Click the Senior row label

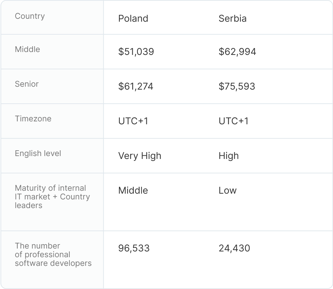pyautogui.click(x=27, y=84)
